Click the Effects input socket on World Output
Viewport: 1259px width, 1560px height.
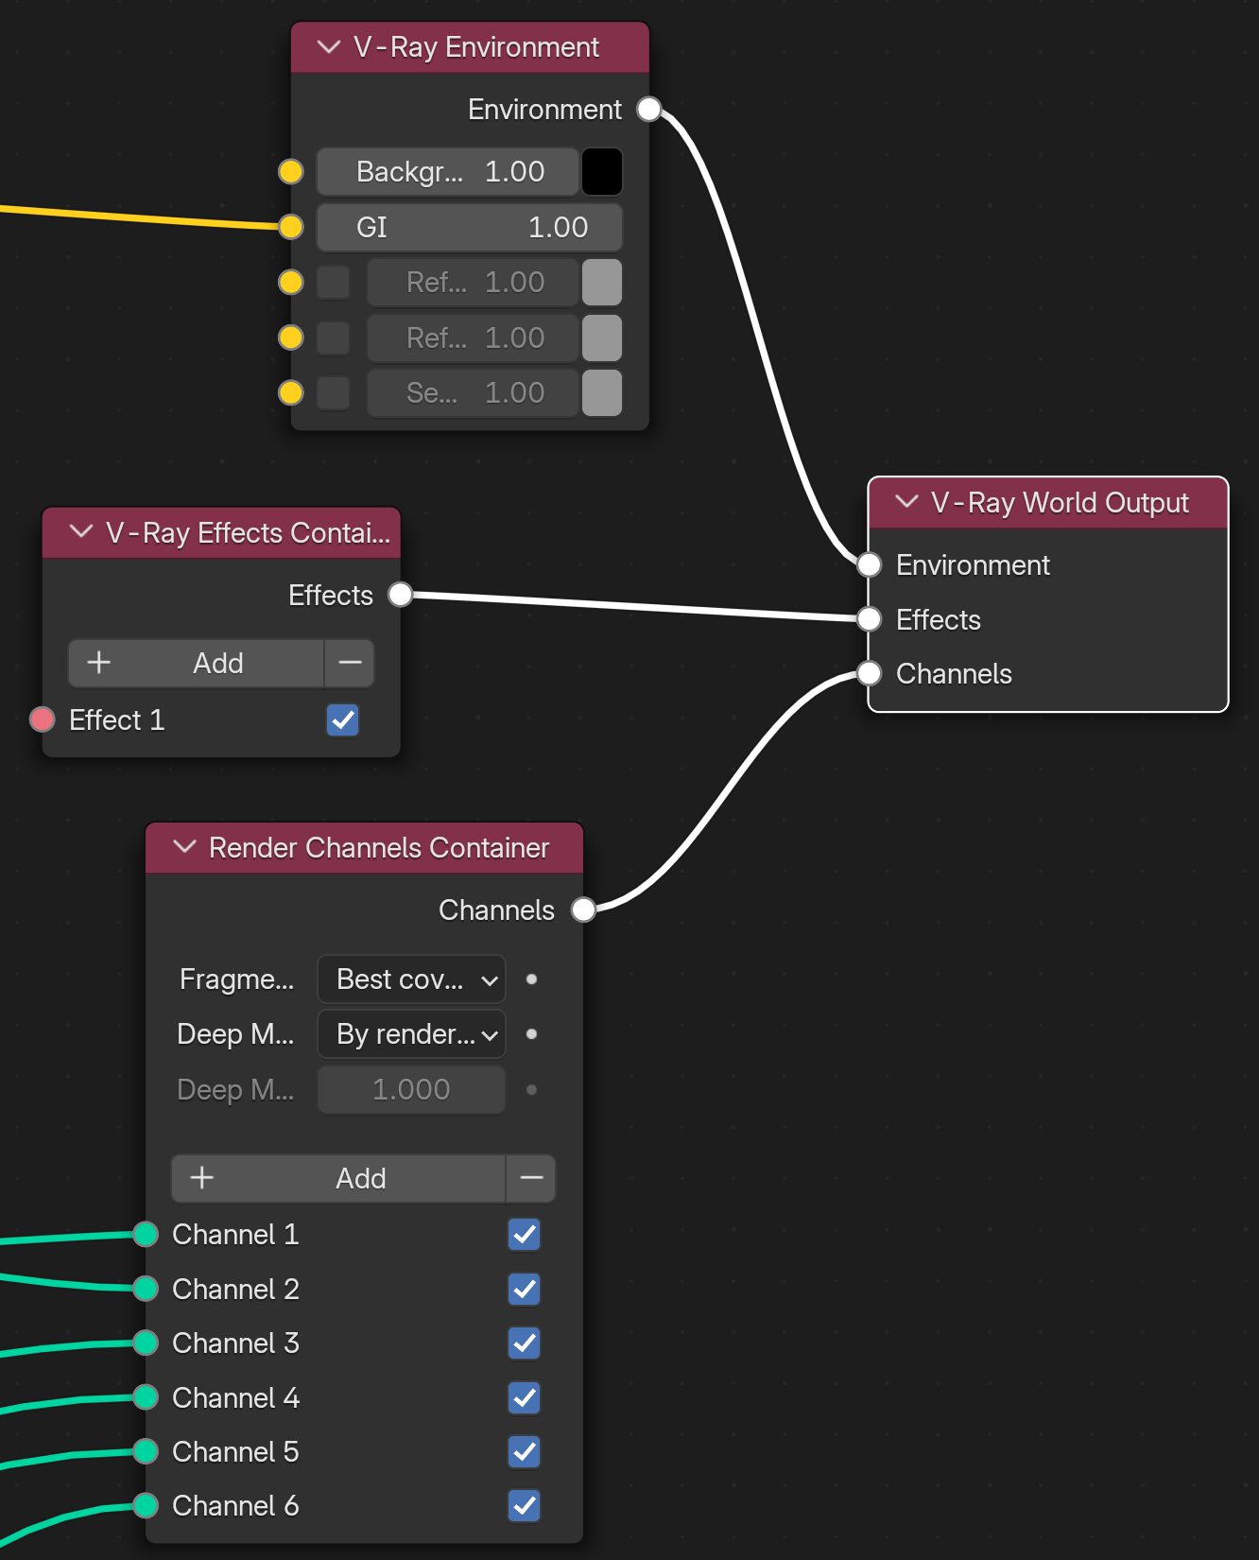coord(870,619)
